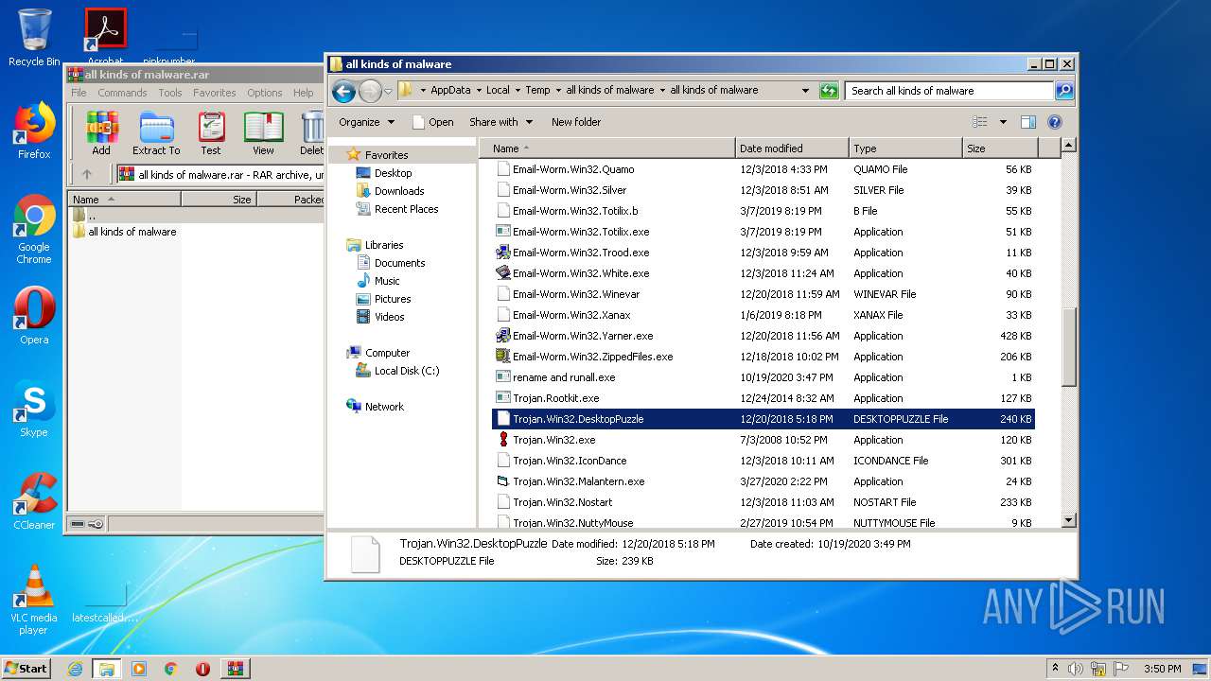The height and width of the screenshot is (681, 1211).
Task: Open WinRAR Tools menu
Action: coord(170,93)
